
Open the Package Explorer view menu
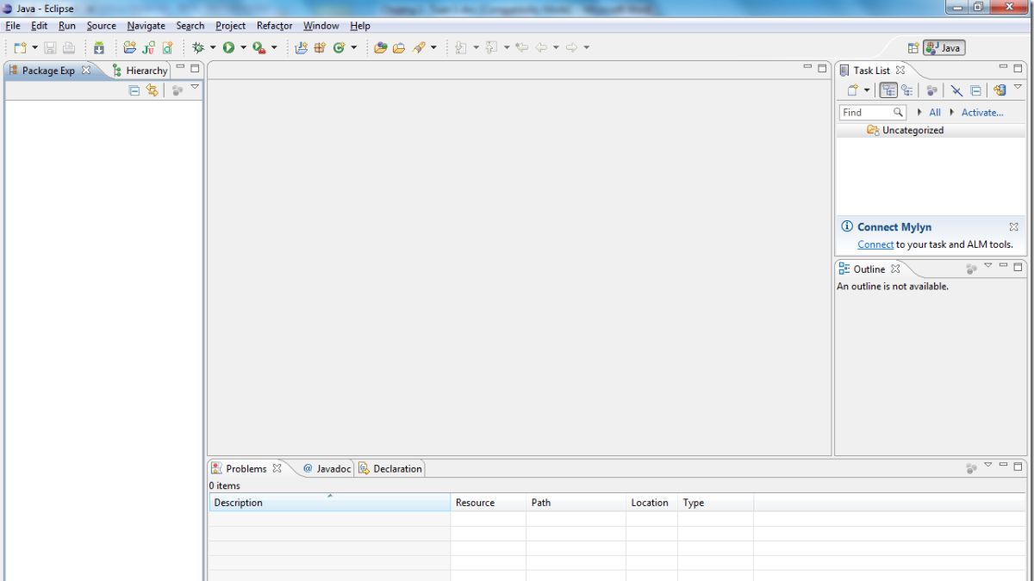[x=195, y=88]
